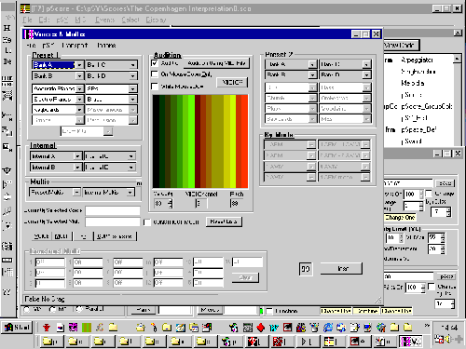This screenshot has height=349, width=466.
Task: Switch to the magenta V taskbar button
Action: (x=411, y=342)
